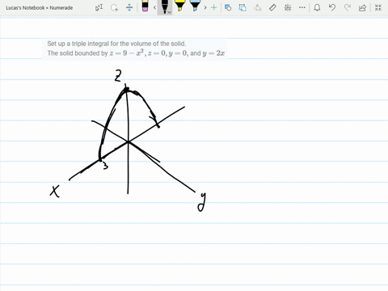The height and width of the screenshot is (291, 388).
Task: Open the ruler tool
Action: 272,7
